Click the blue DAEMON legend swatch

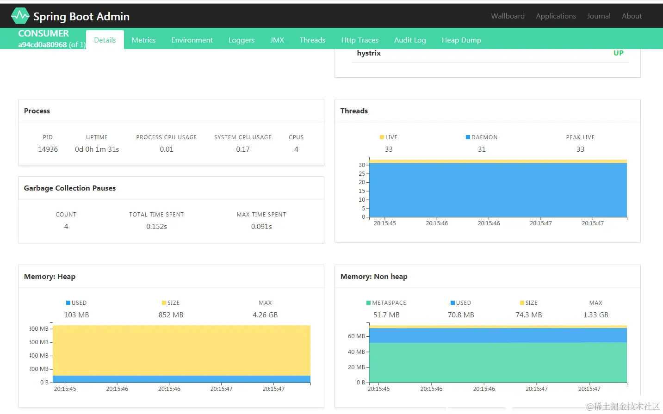(x=468, y=137)
